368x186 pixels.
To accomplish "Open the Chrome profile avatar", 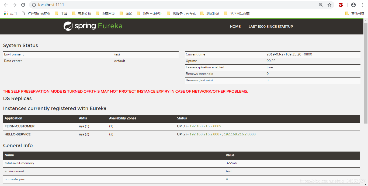I will 353,5.
